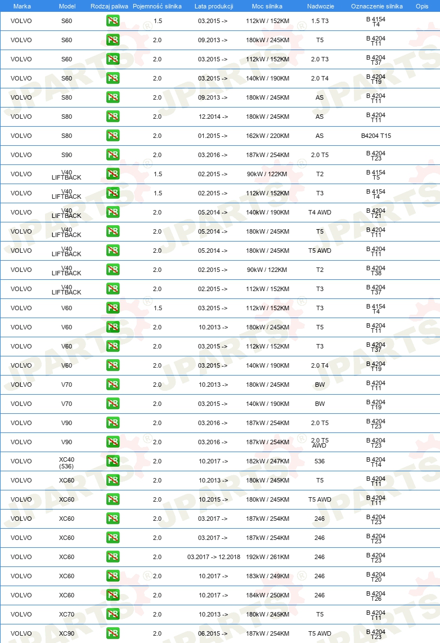Select the power value 184kW / 250KM
440x643 pixels.
267,595
